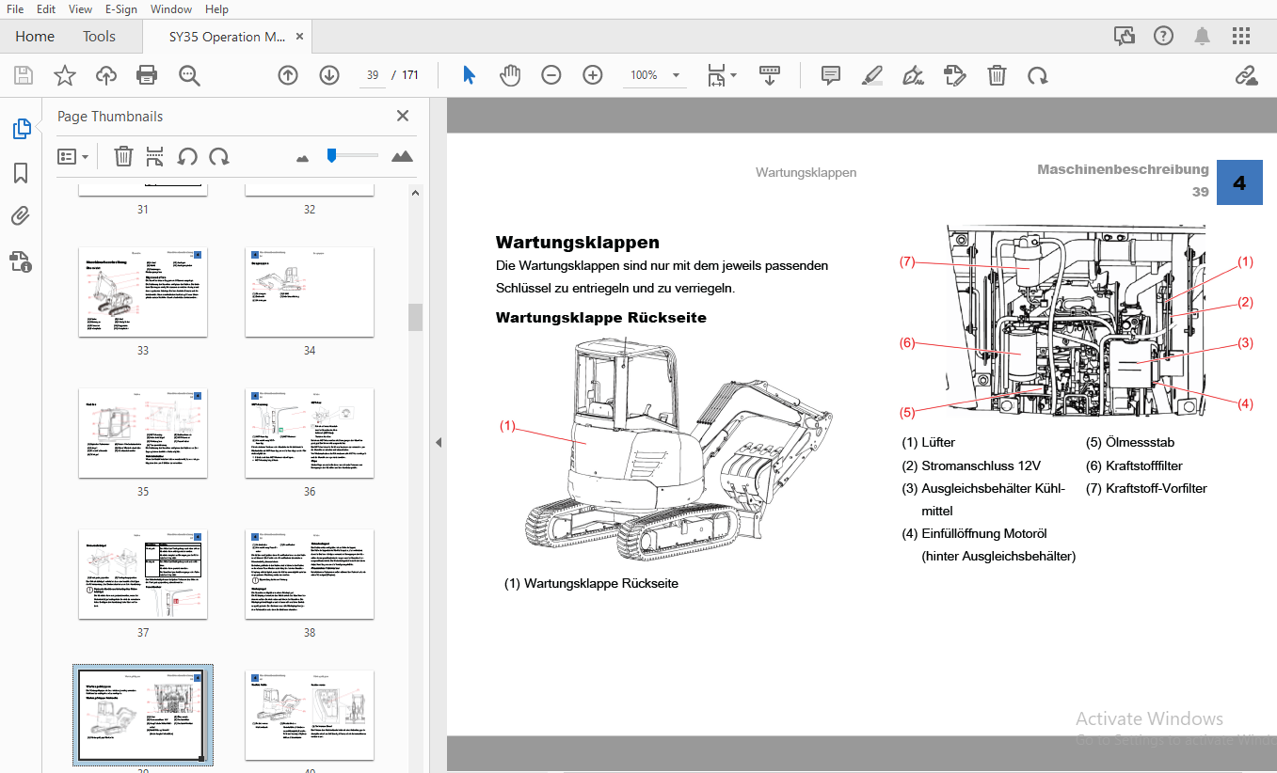This screenshot has height=773, width=1277.
Task: Upload file to cloud icon
Action: [x=106, y=75]
